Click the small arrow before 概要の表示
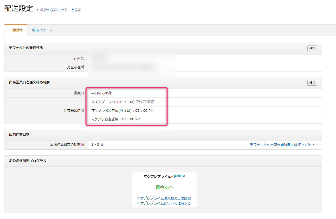336x219 pixels. (x=37, y=10)
